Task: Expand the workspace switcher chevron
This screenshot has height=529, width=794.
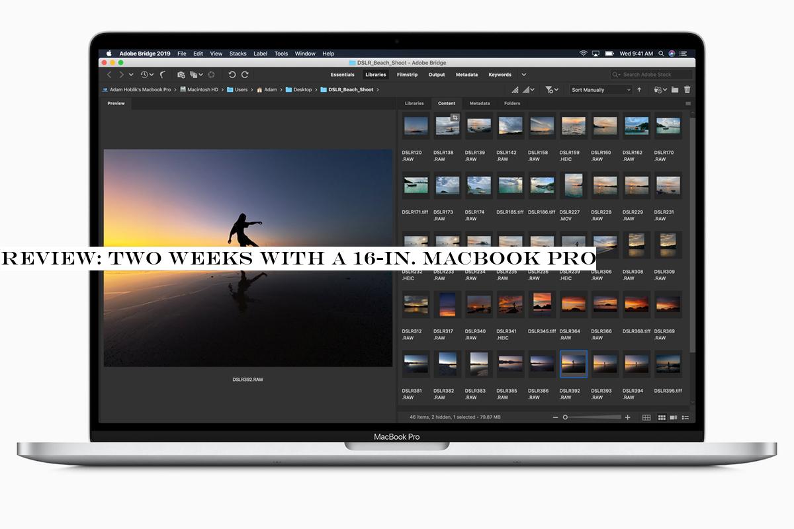Action: pyautogui.click(x=524, y=75)
